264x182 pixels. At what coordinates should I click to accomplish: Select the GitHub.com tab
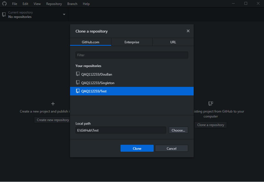[x=90, y=42]
